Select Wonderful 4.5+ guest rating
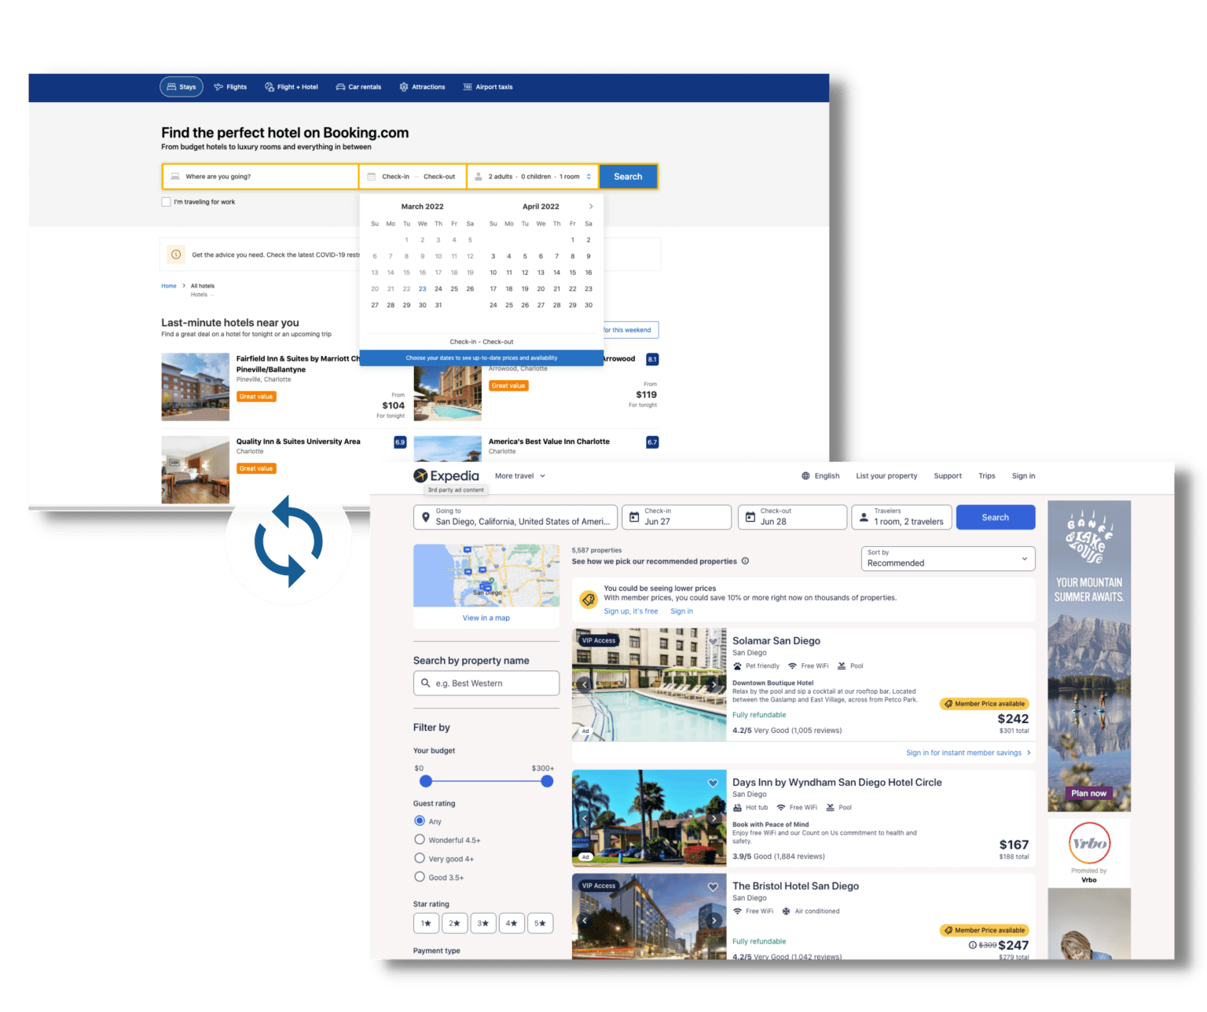This screenshot has width=1207, height=1012. pyautogui.click(x=420, y=839)
